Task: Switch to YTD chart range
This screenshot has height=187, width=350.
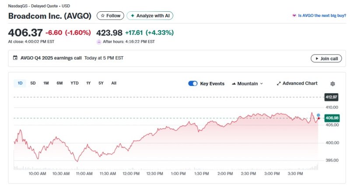Action: pyautogui.click(x=74, y=83)
